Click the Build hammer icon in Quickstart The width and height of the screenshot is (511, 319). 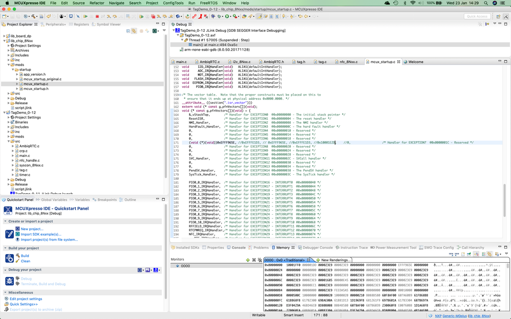(17, 256)
